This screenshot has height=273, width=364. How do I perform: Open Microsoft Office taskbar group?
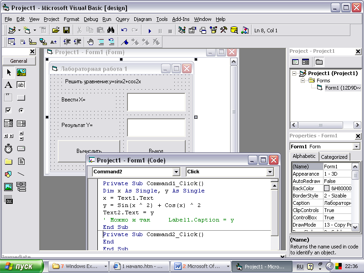click(200, 266)
